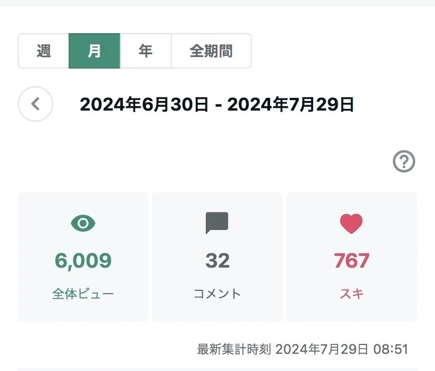Select the 月 (month) tab
This screenshot has width=435, height=371.
[x=94, y=51]
